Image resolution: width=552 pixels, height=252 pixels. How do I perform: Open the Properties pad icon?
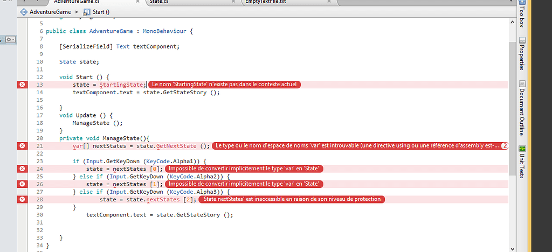click(x=522, y=40)
